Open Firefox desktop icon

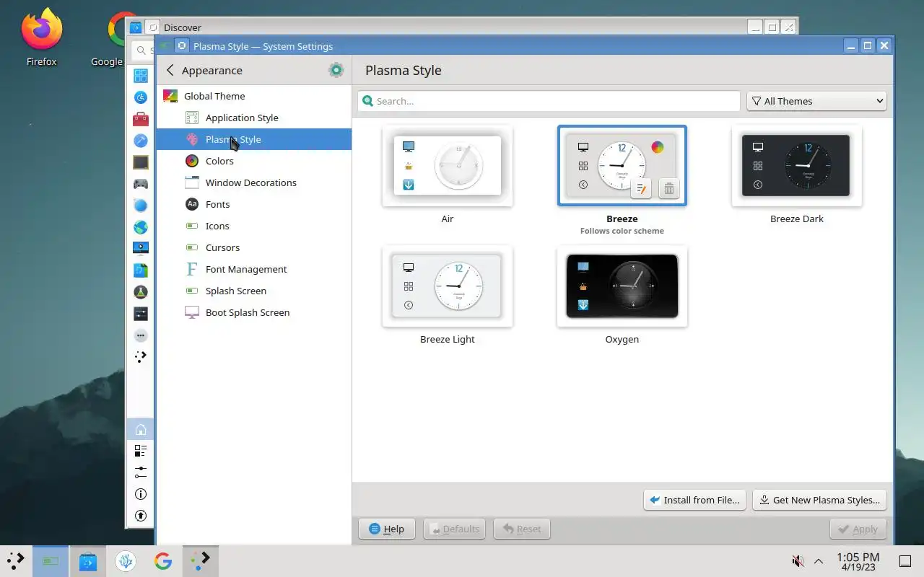[41, 38]
